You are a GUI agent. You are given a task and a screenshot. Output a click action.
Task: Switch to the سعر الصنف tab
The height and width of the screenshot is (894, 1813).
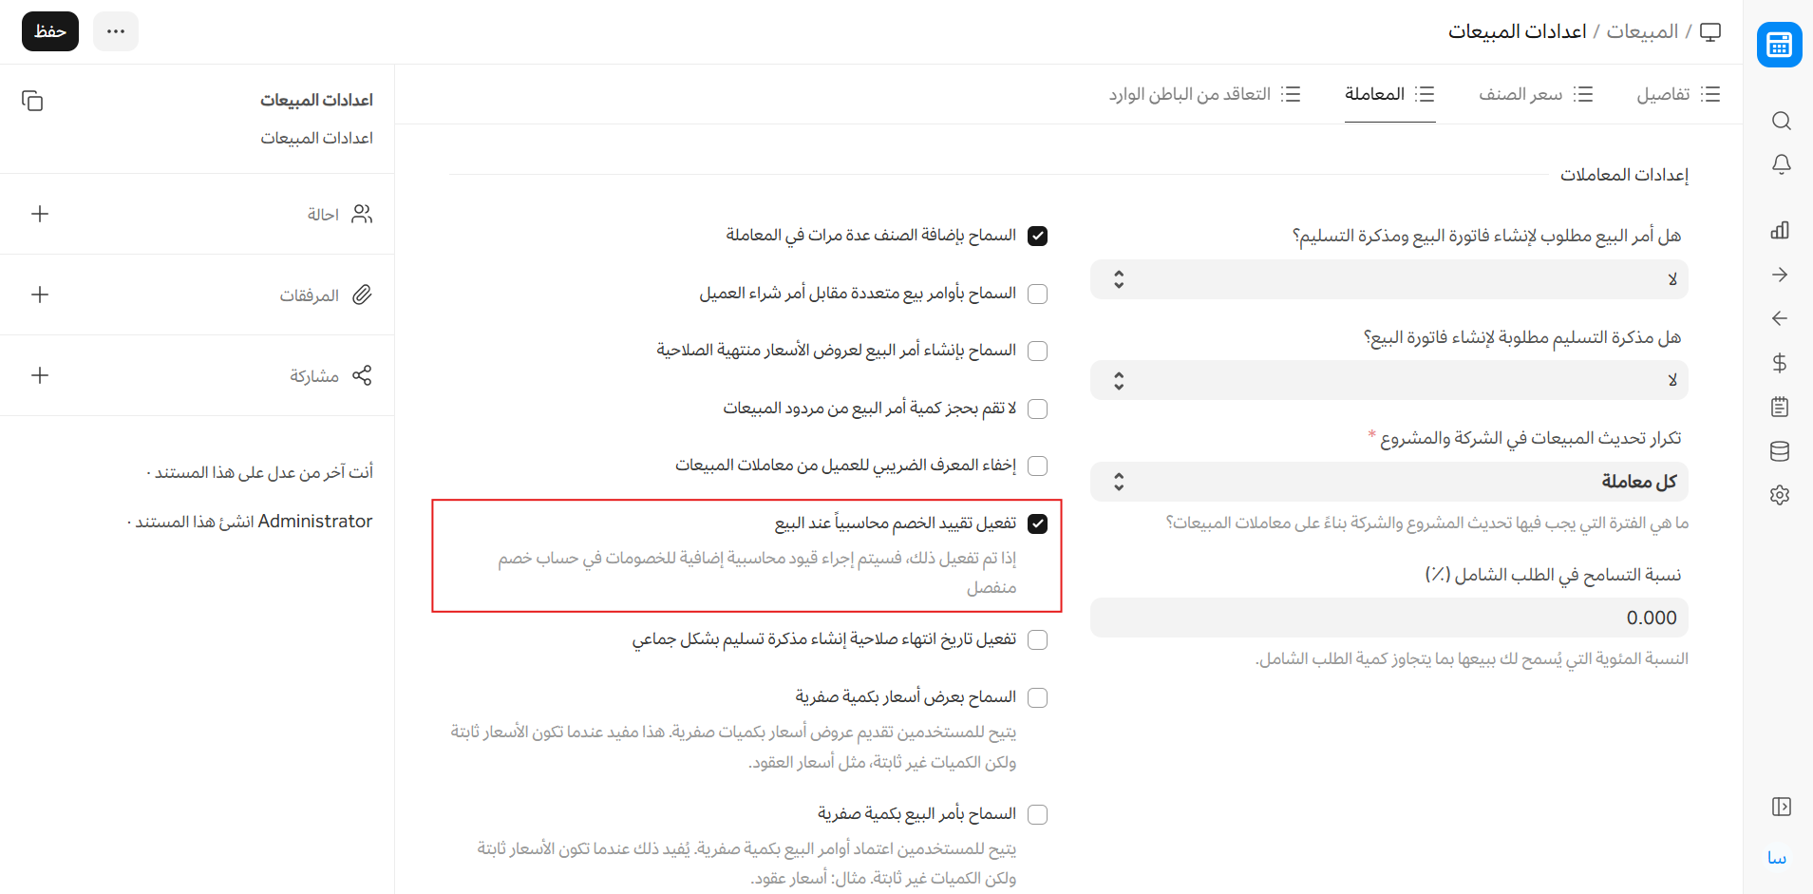[x=1535, y=94]
